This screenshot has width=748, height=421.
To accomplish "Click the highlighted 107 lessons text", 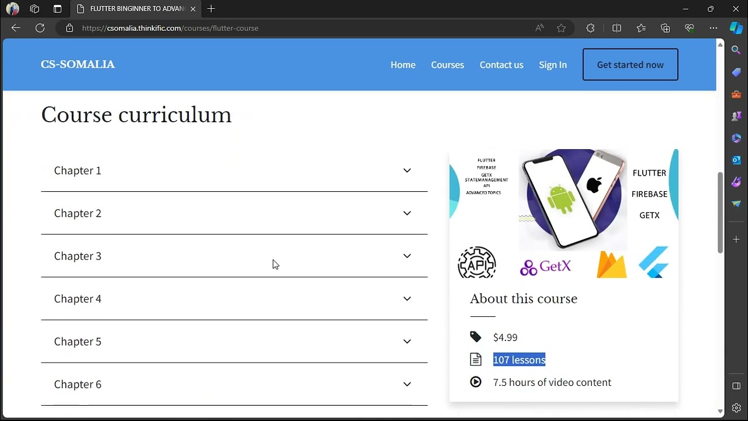I will pos(520,360).
